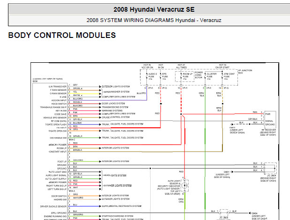The height and width of the screenshot is (220, 290).
Task: Click the "LIN TRANSCEIVER" pin label
Action: (58, 87)
